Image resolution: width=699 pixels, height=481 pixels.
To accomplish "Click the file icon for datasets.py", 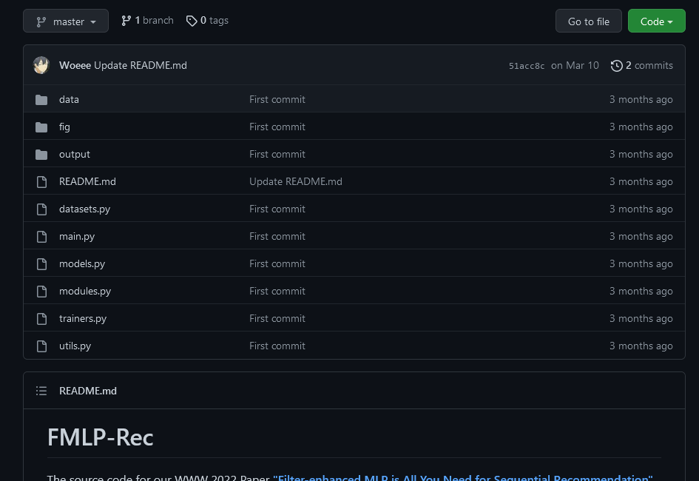I will tap(41, 209).
